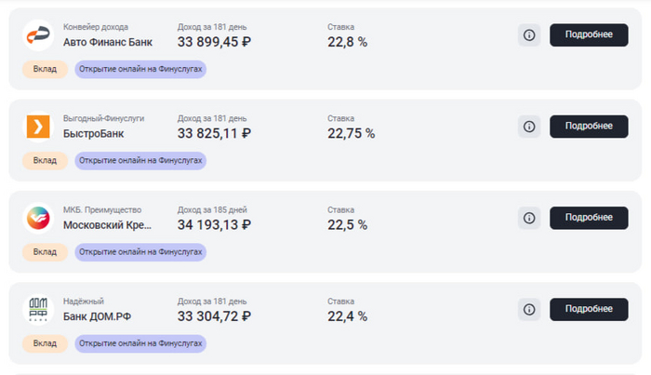Select the Авто Финанс Банк name text
The image size is (651, 375).
(107, 42)
